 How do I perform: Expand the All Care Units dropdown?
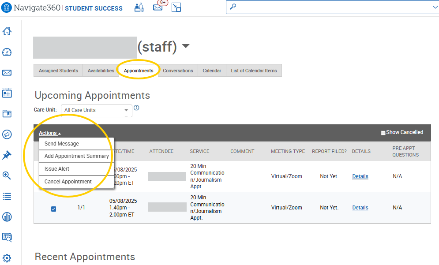pyautogui.click(x=96, y=110)
